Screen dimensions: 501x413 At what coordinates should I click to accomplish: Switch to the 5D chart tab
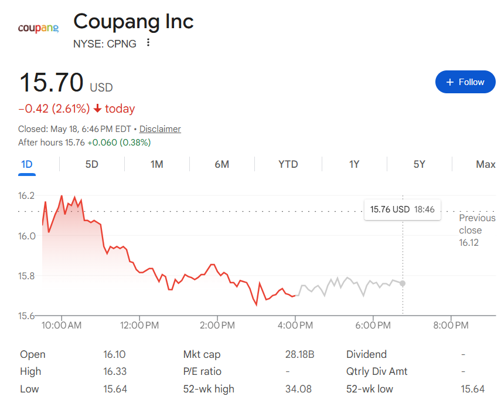tap(91, 164)
